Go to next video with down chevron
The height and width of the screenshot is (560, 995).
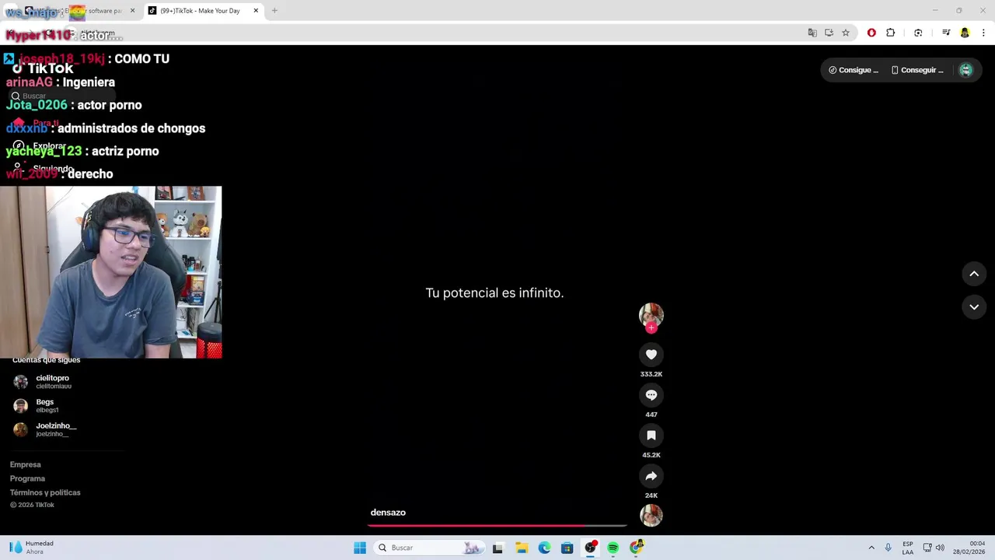974,307
